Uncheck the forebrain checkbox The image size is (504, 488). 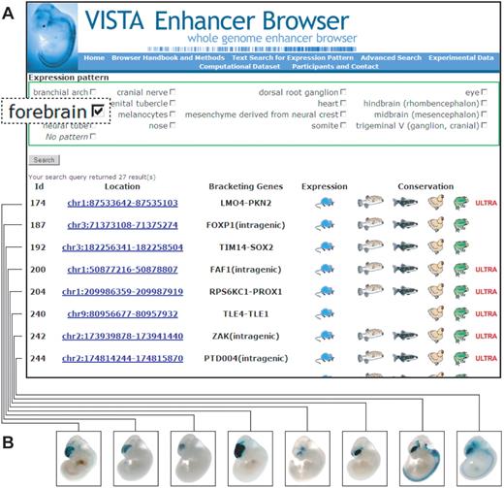[98, 111]
